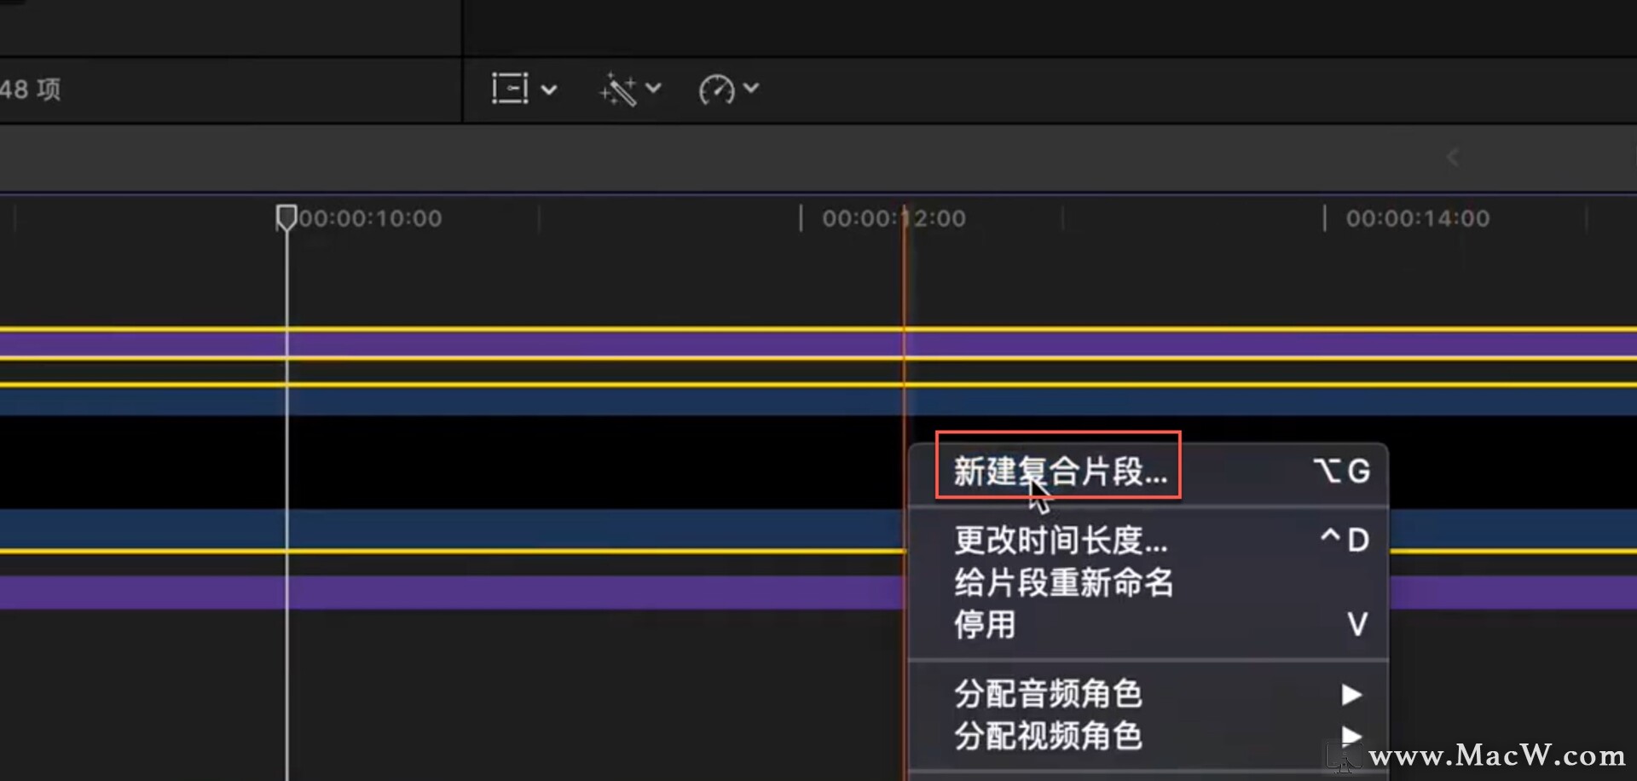Click the magic wand enhancements icon
Screen dimensions: 1637x781
pyautogui.click(x=618, y=90)
